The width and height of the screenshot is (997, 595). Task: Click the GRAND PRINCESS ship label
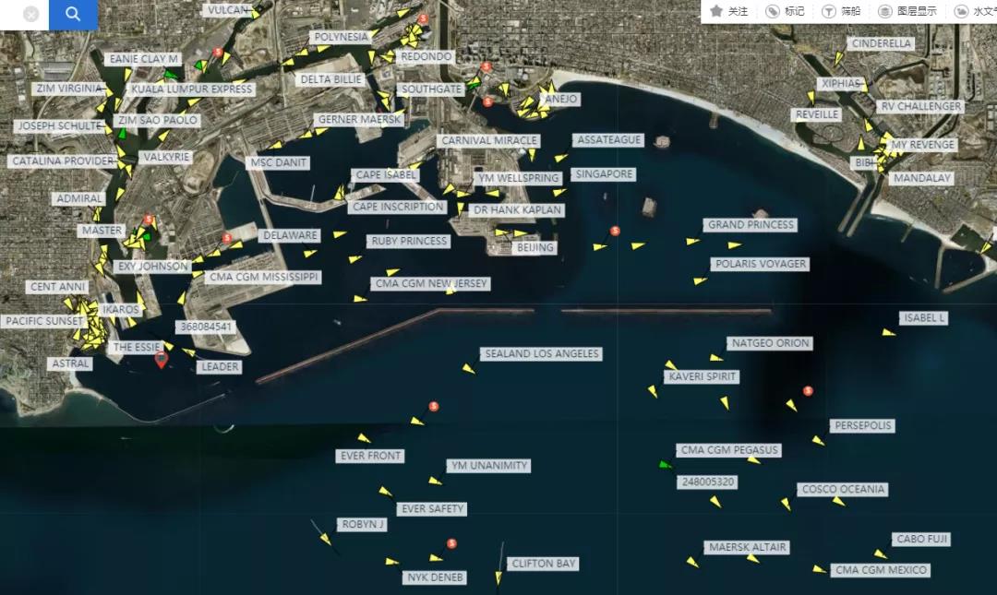pyautogui.click(x=751, y=225)
